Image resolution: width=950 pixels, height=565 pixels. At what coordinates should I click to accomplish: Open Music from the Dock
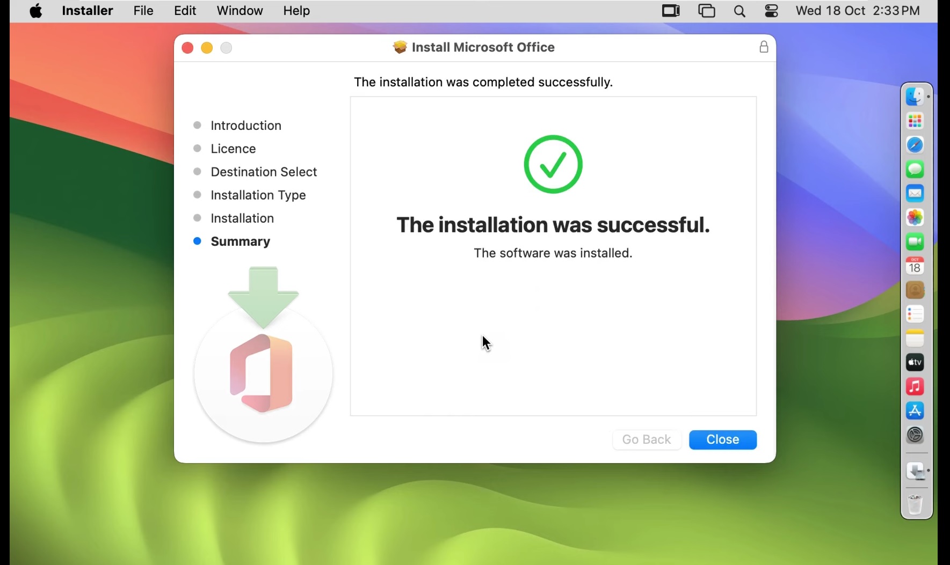[915, 386]
